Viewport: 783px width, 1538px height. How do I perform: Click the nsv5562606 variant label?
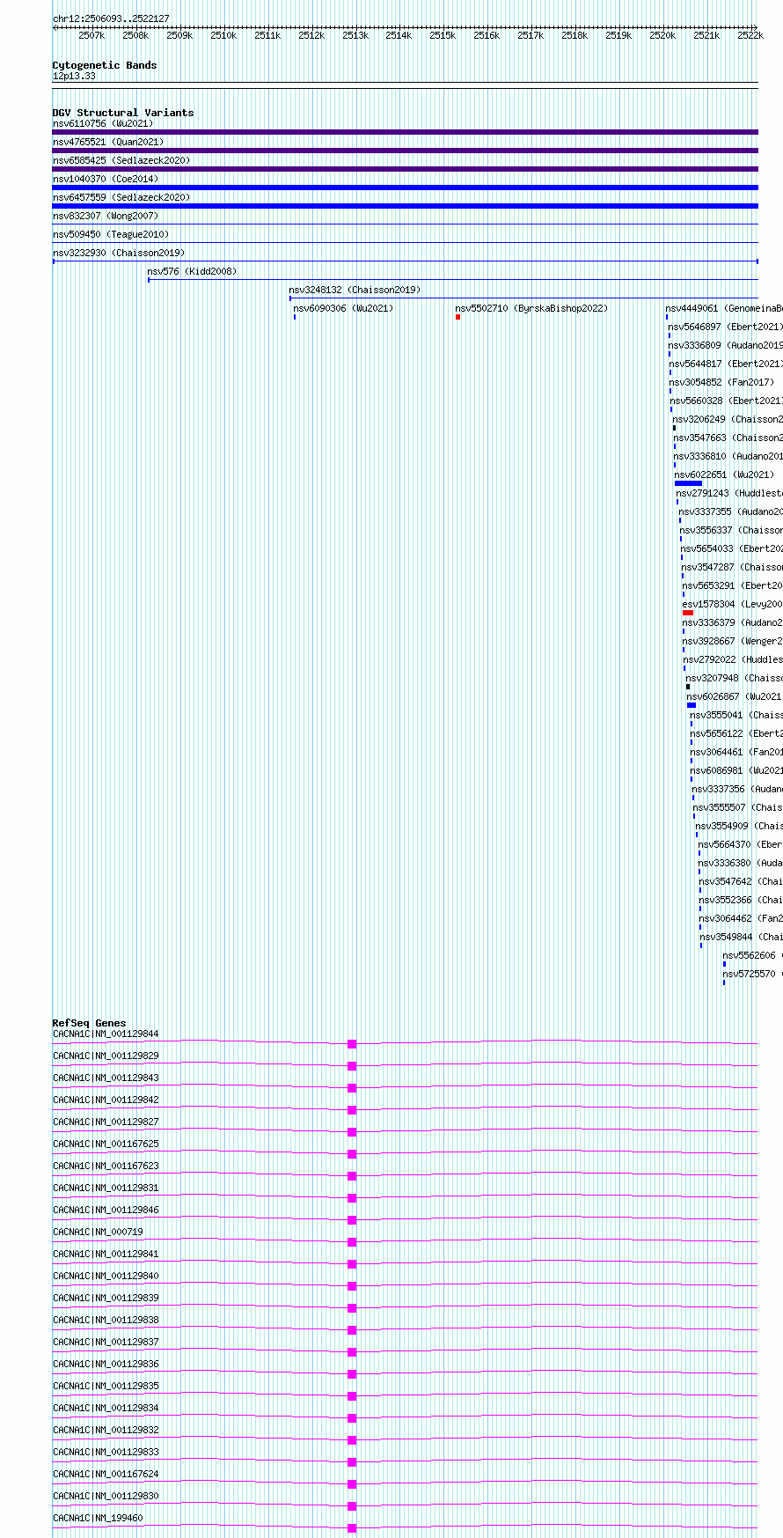(x=752, y=956)
